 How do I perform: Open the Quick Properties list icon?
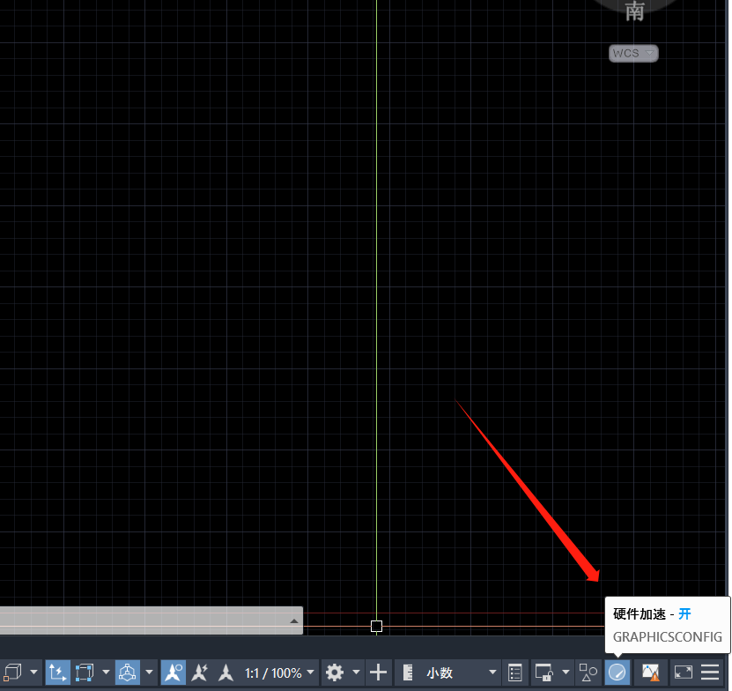click(516, 672)
